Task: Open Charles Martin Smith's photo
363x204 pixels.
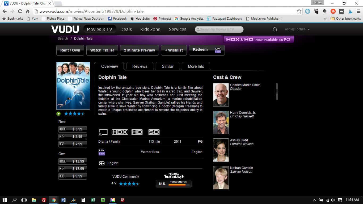Action: pos(221,95)
